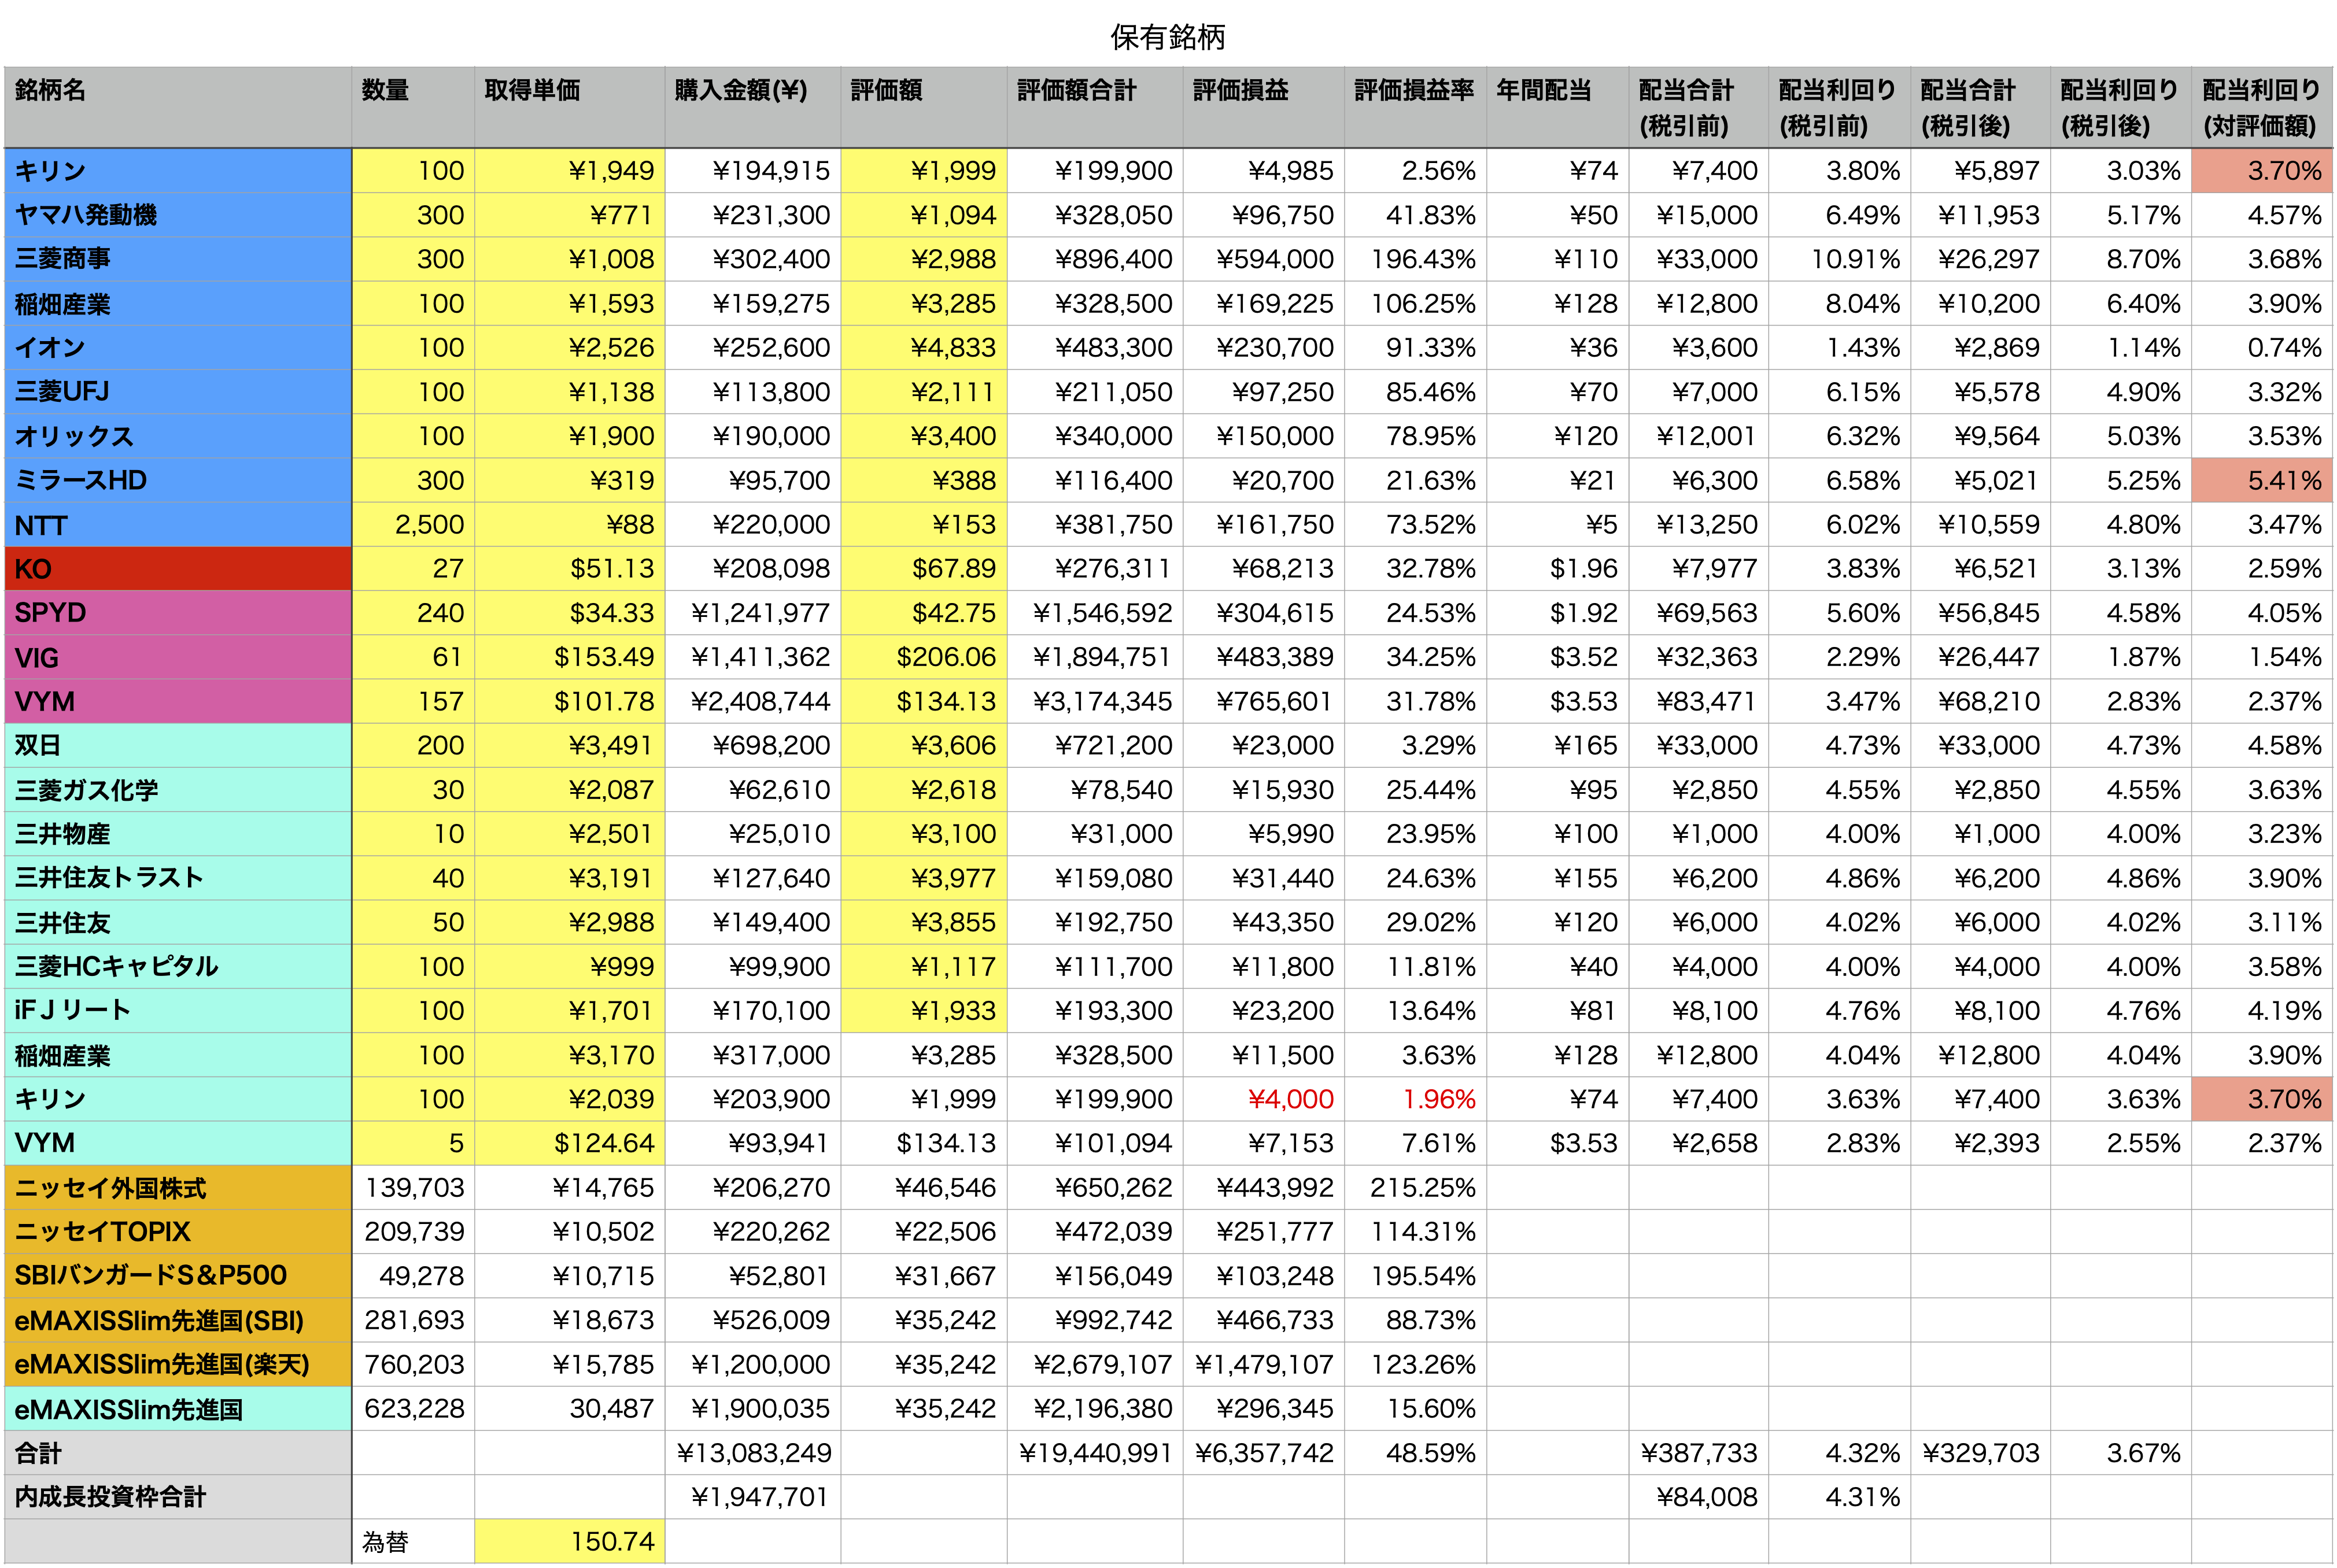
Task: Click the VYM $124.64 unit cost cell
Action: [569, 1143]
